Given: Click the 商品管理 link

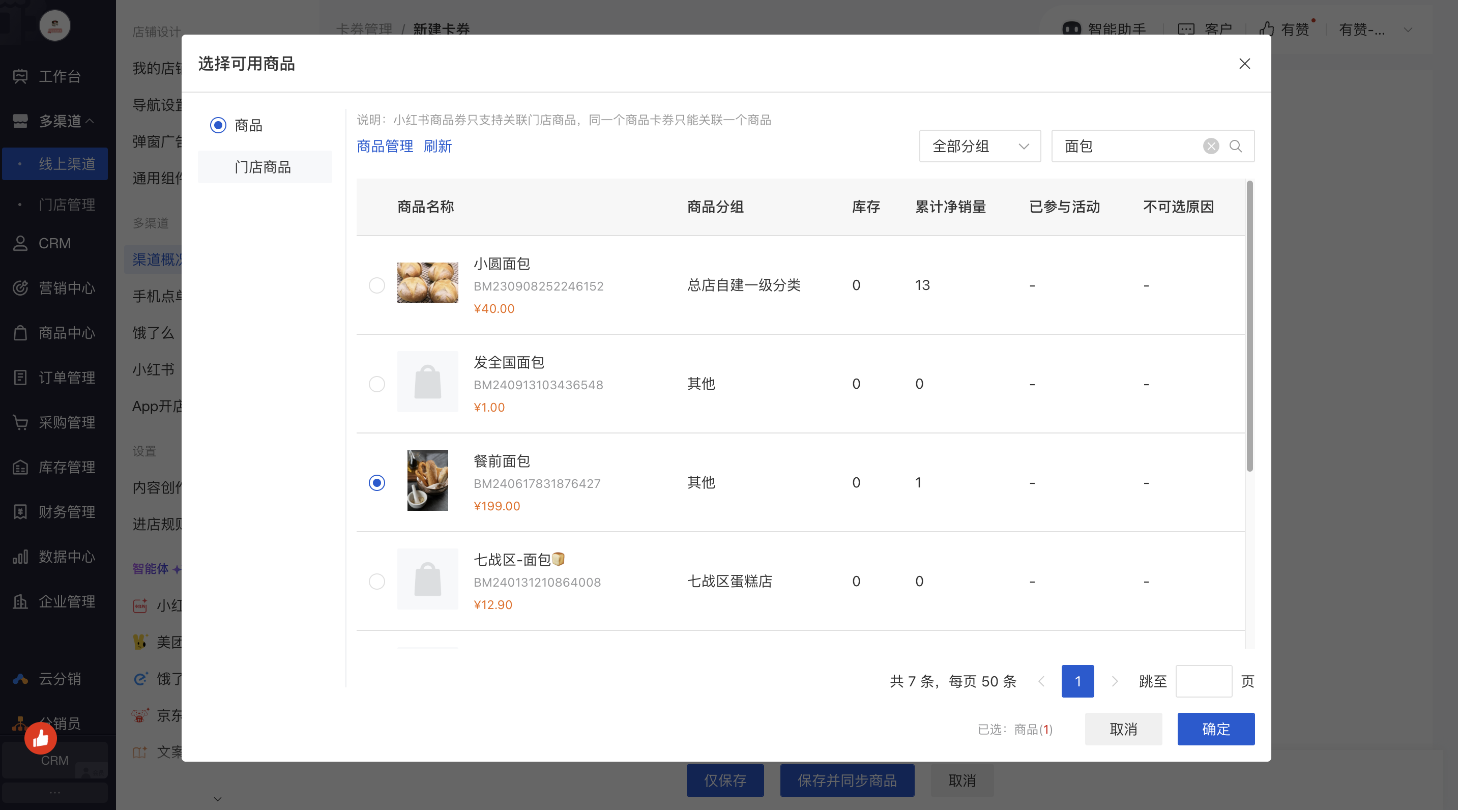Looking at the screenshot, I should coord(384,146).
